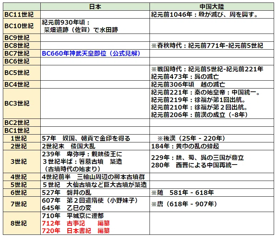278x237 pixels.
Task: Select 607年 第２回遣隋使（小野妹子）line
Action: [x=90, y=201]
